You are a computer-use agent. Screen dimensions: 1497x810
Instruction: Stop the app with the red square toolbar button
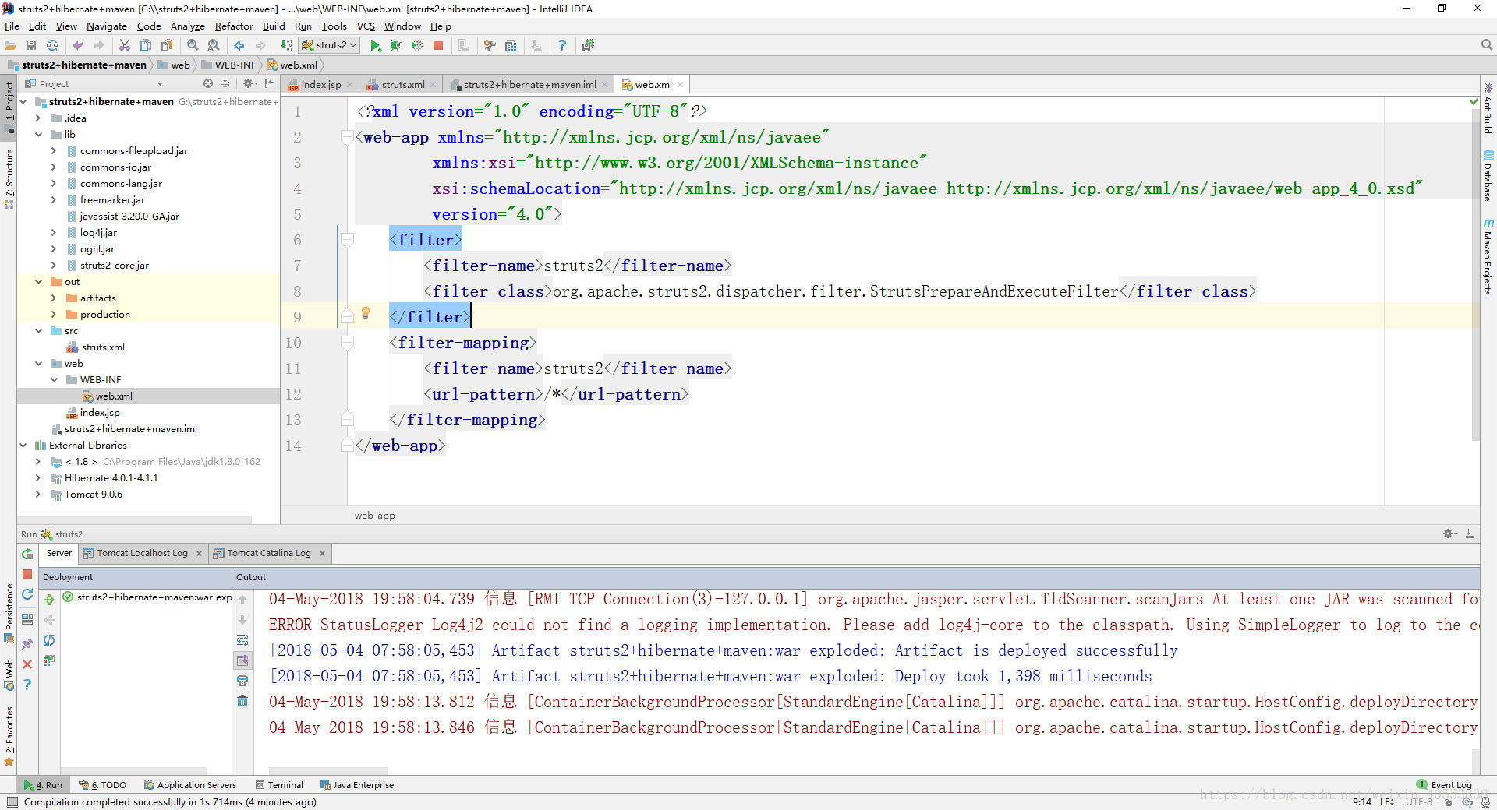pyautogui.click(x=438, y=45)
